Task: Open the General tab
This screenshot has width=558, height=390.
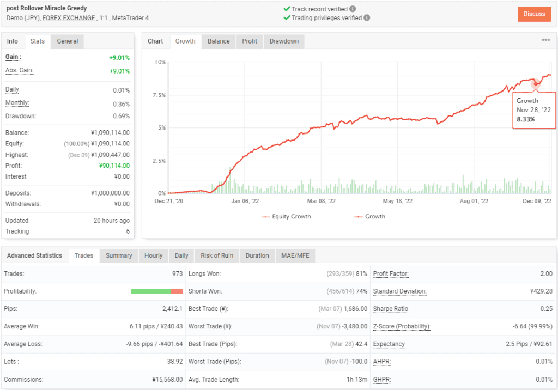Action: point(66,41)
